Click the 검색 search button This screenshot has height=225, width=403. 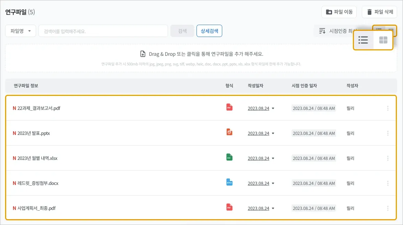click(182, 31)
